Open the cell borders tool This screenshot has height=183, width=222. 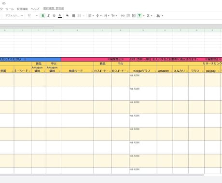pos(73,15)
